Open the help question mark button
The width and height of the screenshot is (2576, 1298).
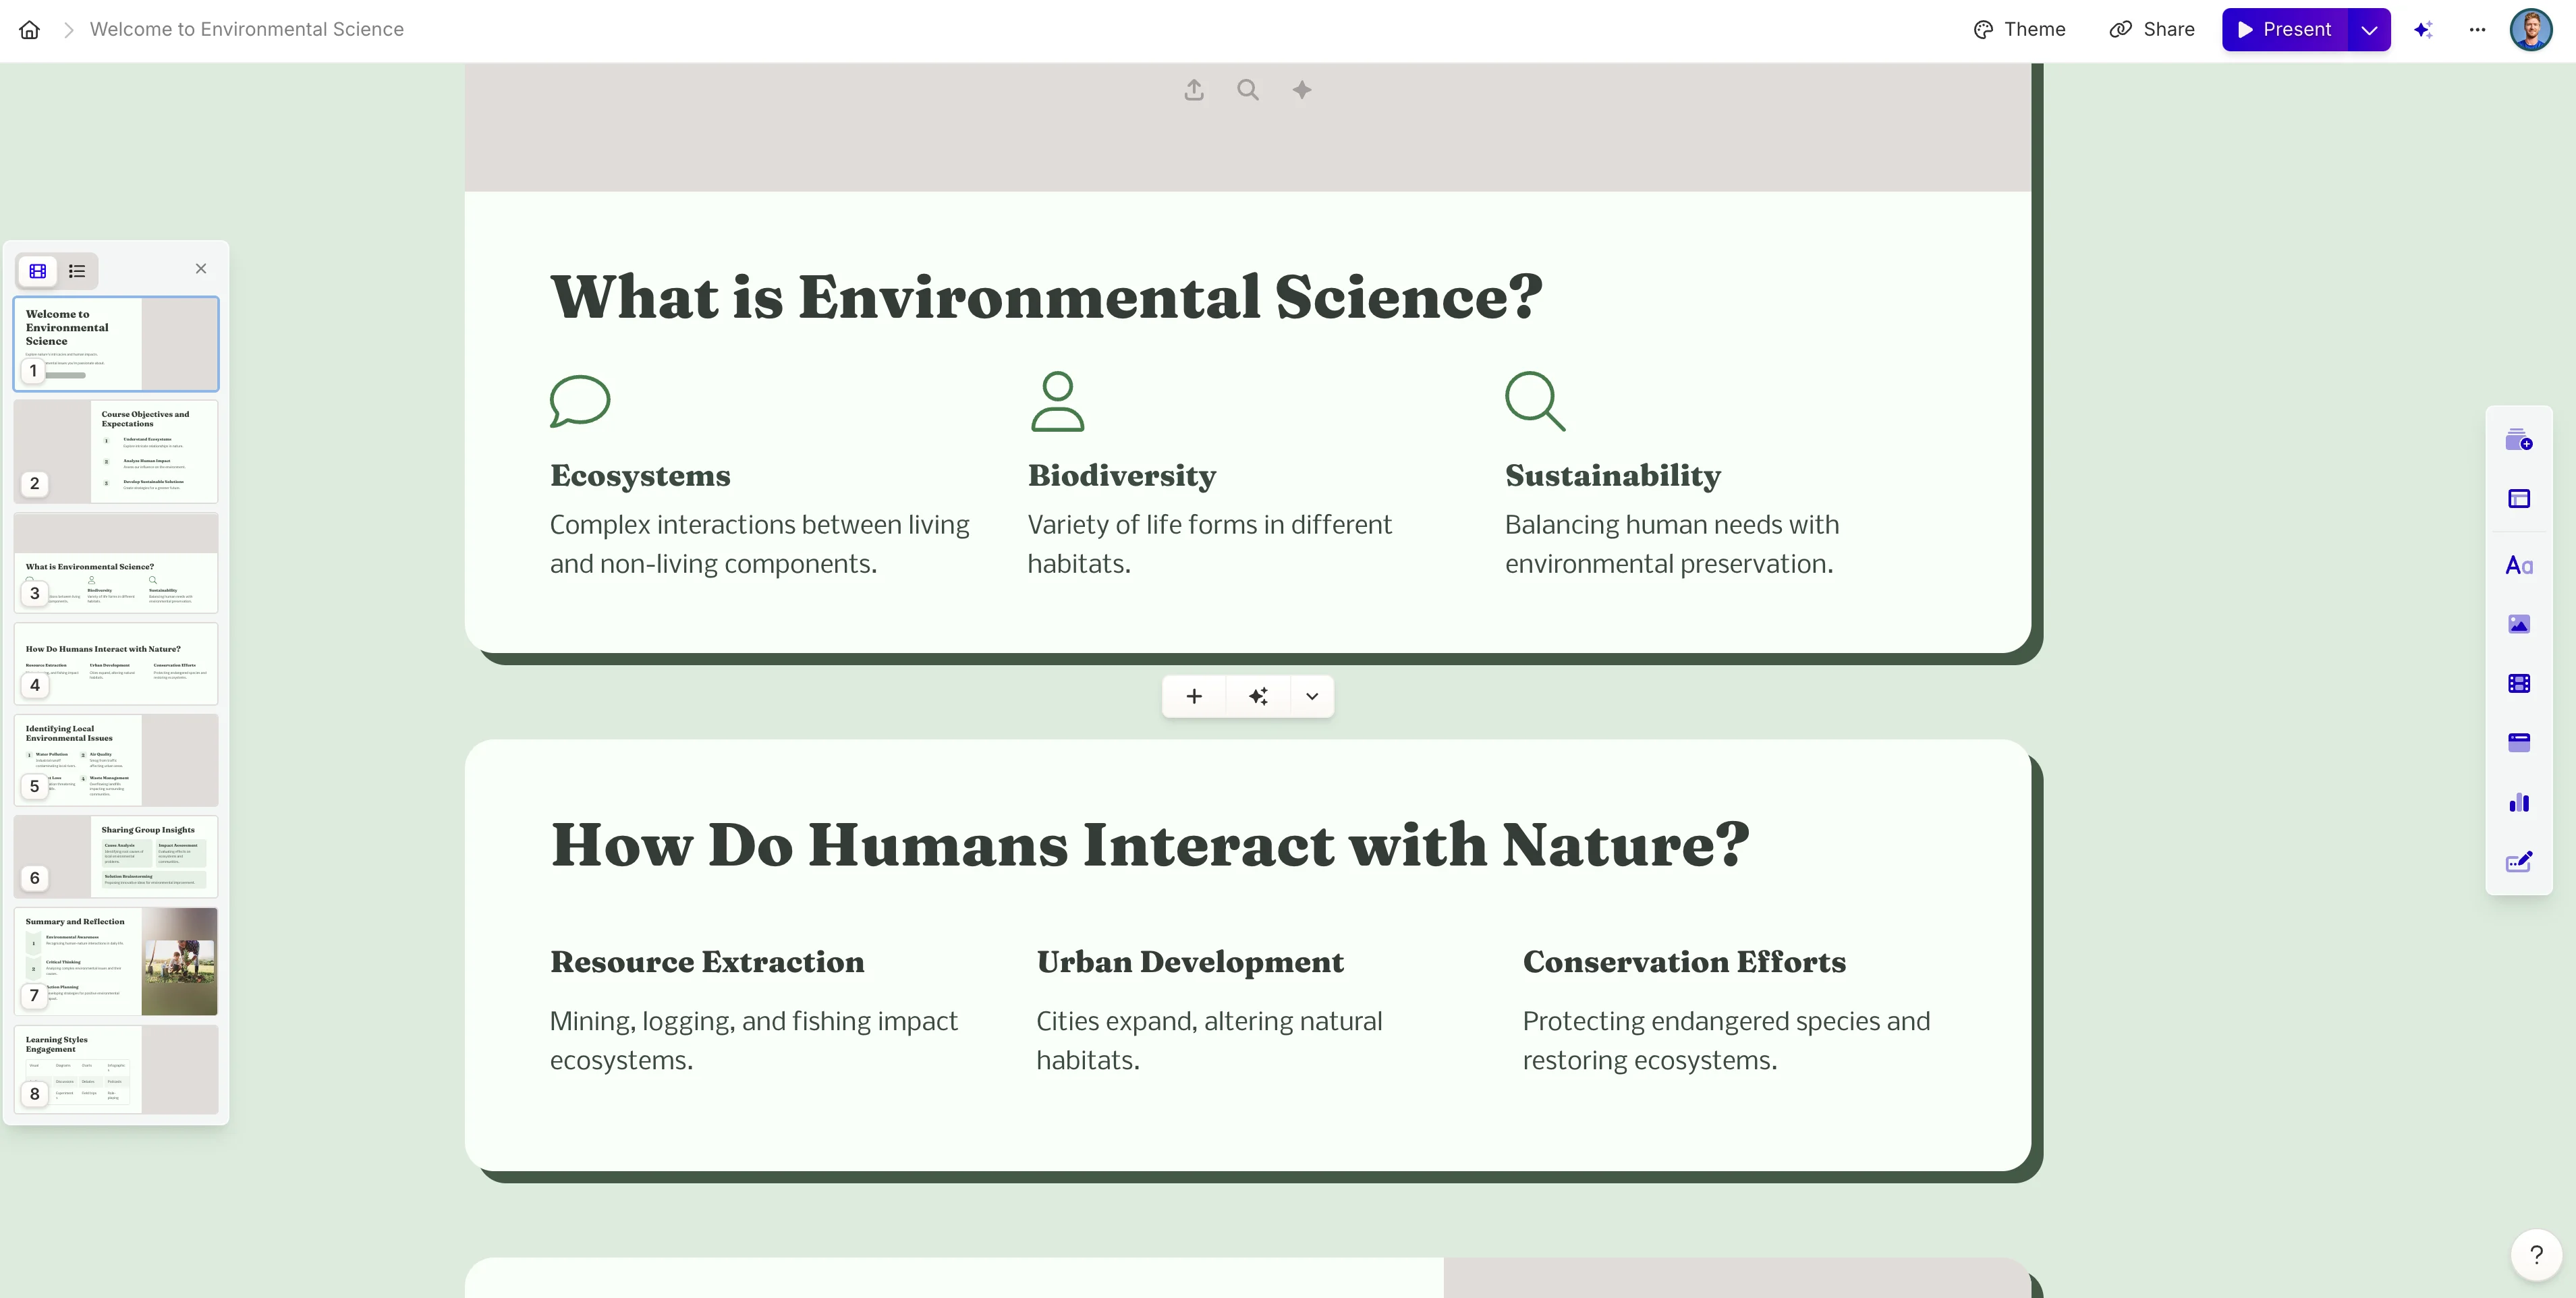click(x=2536, y=1255)
